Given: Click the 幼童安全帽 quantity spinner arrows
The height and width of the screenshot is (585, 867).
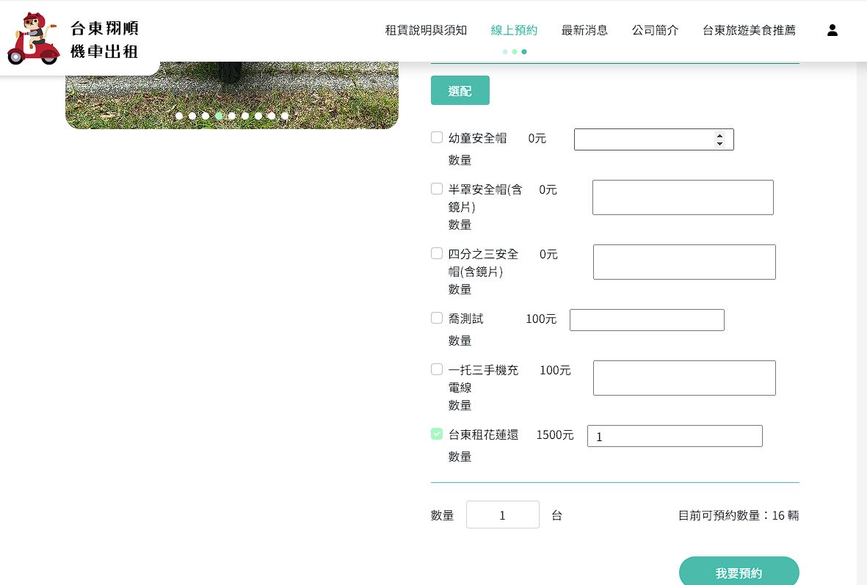Looking at the screenshot, I should [x=719, y=139].
